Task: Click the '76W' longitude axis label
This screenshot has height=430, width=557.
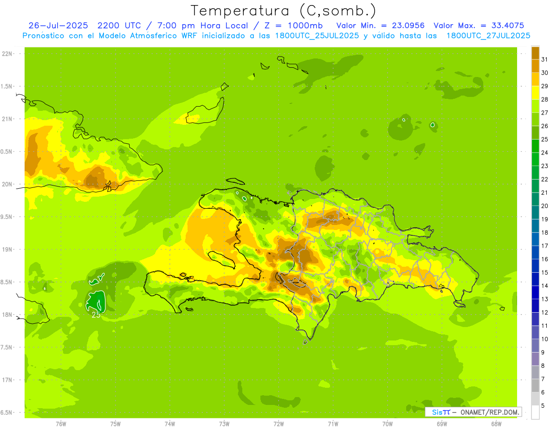Action: point(61,424)
